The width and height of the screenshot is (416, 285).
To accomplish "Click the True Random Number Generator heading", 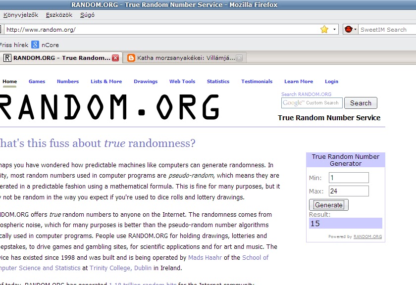I will (346, 160).
